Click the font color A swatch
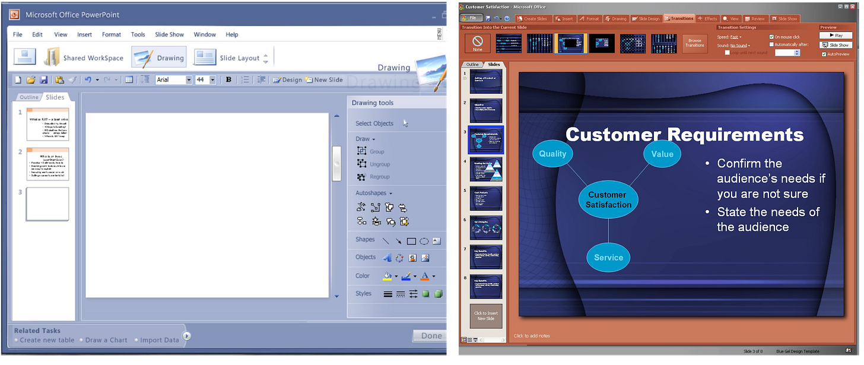 (x=425, y=276)
